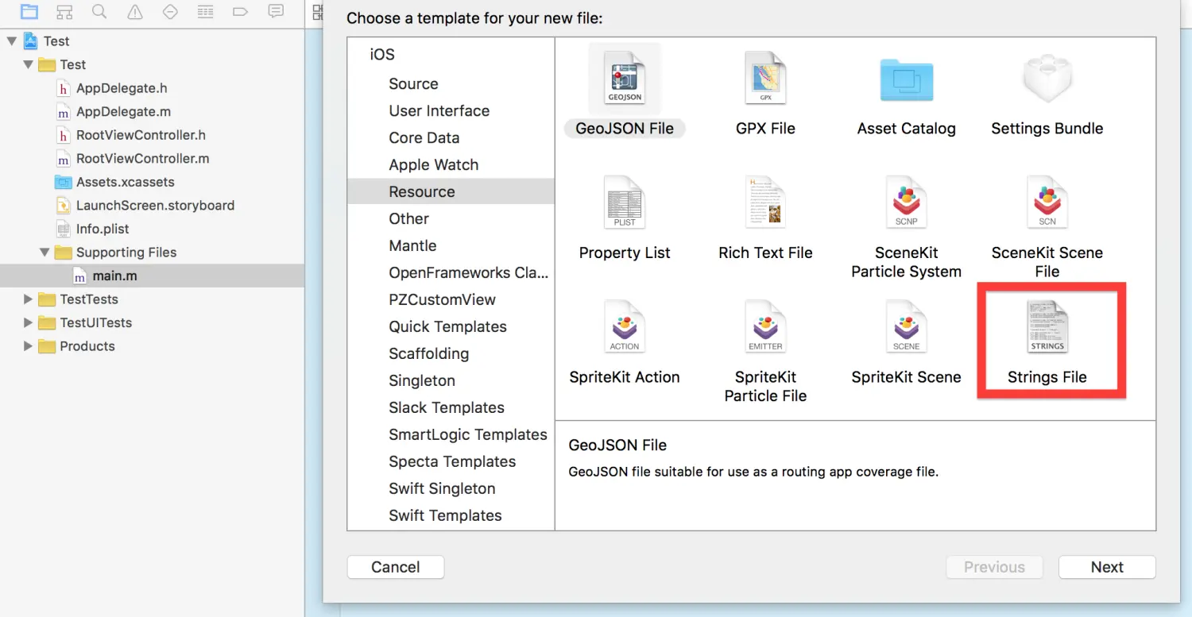Expand the Products group triangle

pos(29,346)
